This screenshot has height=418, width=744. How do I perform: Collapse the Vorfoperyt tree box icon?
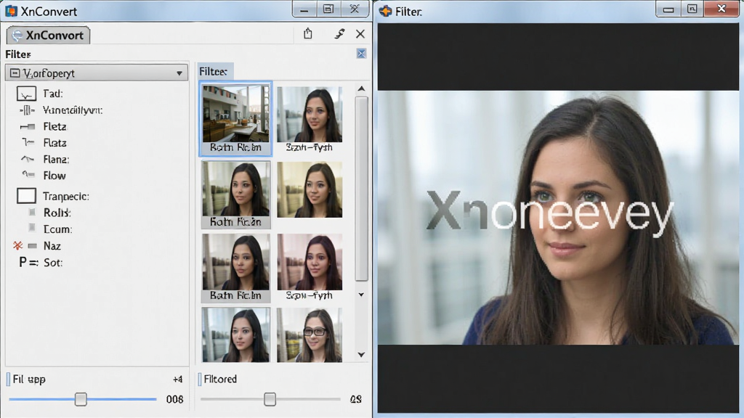15,73
